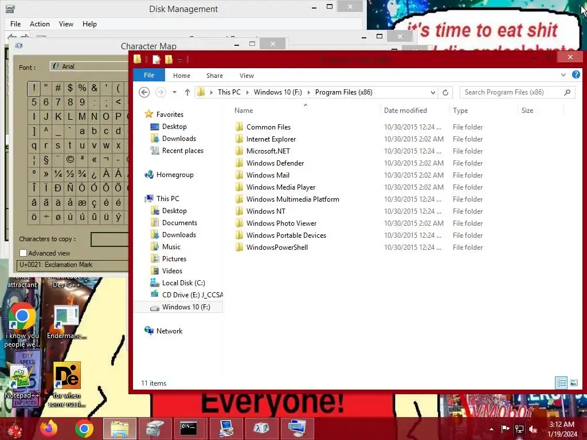Click the Start button ornament
Viewport: 587px width, 440px height.
[x=15, y=429]
